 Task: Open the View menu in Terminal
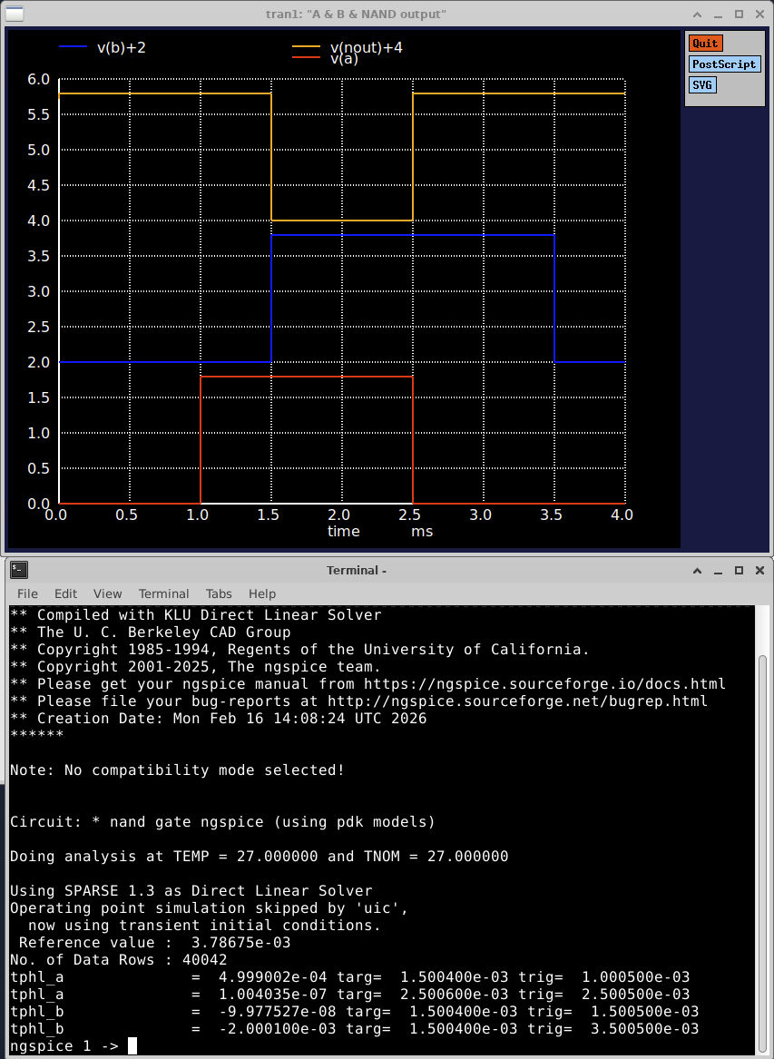107,593
